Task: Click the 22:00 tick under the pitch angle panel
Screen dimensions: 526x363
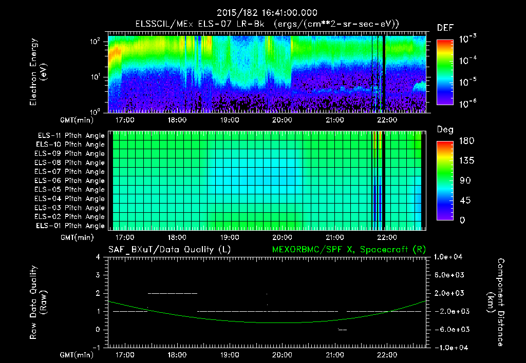Action: tap(387, 237)
